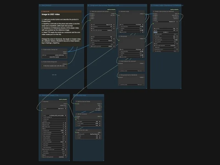
Task: Decrease seed in Write the script node
Action: [x=92, y=29]
